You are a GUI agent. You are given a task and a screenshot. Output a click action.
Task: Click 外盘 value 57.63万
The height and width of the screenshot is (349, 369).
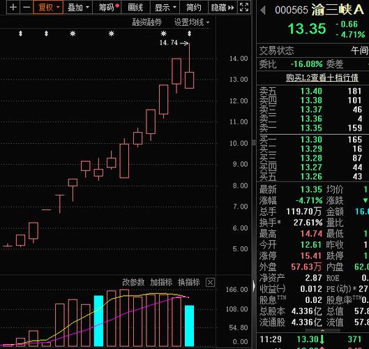(306, 267)
